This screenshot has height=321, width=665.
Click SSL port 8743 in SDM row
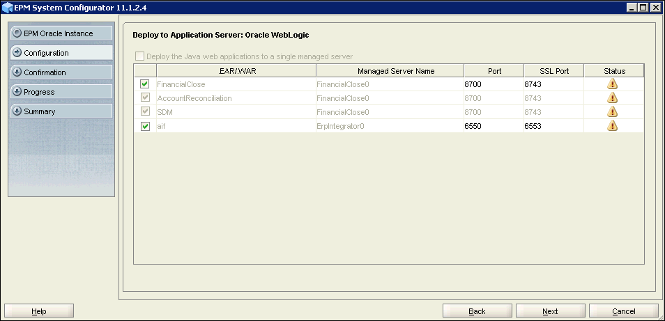(x=554, y=112)
